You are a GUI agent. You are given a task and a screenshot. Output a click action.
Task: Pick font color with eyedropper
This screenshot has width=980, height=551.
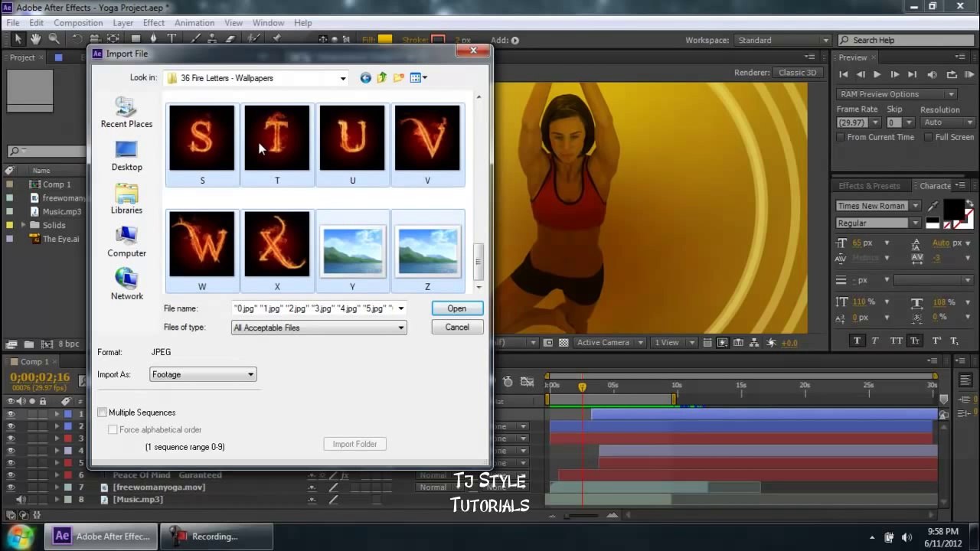coord(933,206)
